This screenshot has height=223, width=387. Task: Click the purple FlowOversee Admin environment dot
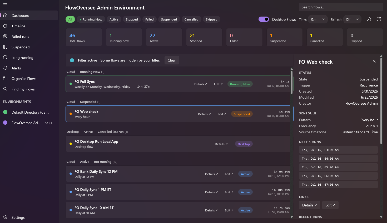click(5, 123)
